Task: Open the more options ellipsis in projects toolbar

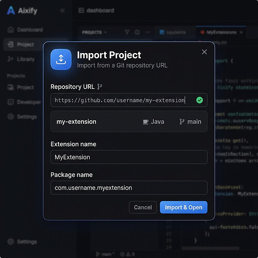Action: [148, 32]
